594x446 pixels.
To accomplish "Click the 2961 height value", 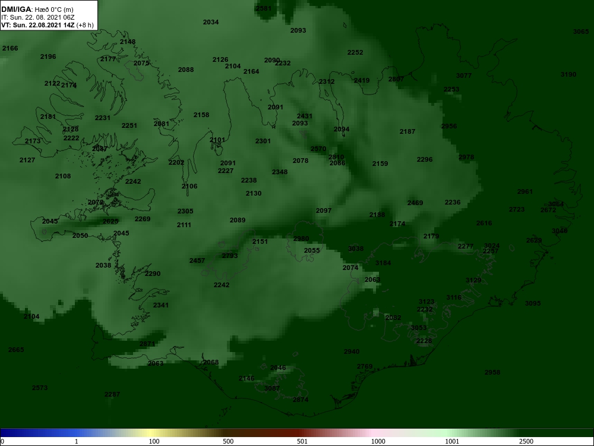I will [525, 191].
